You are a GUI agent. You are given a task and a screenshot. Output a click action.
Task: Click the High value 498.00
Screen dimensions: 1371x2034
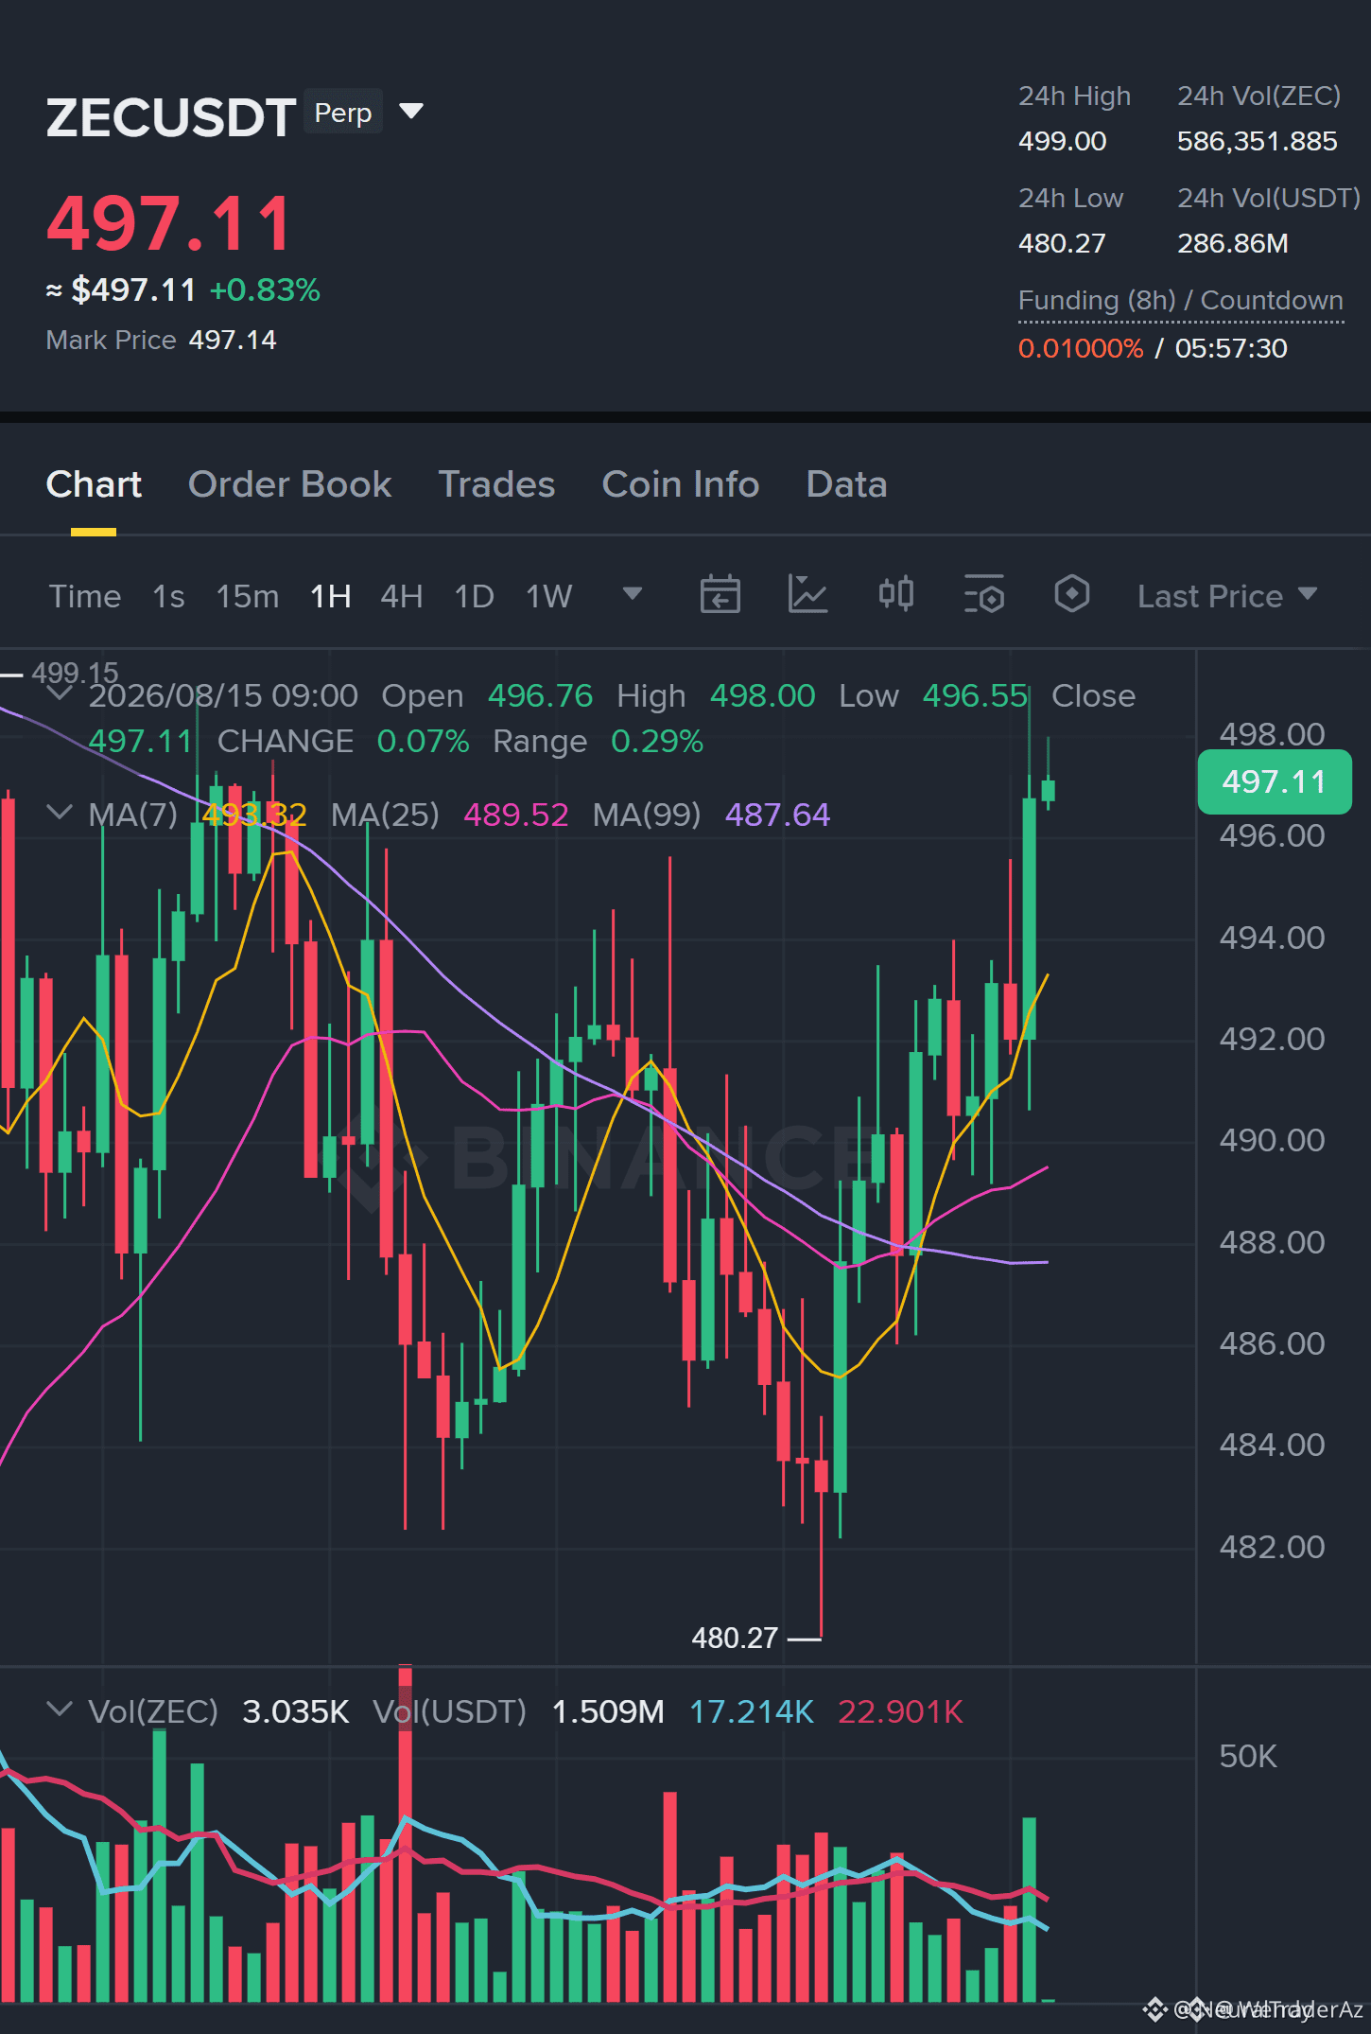click(762, 695)
